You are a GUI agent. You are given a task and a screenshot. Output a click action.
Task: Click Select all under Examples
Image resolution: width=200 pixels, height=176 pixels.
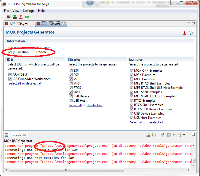pyautogui.click(x=136, y=122)
